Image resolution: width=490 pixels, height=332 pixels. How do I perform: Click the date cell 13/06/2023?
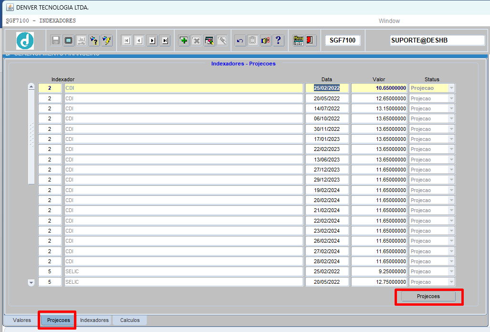pyautogui.click(x=327, y=160)
